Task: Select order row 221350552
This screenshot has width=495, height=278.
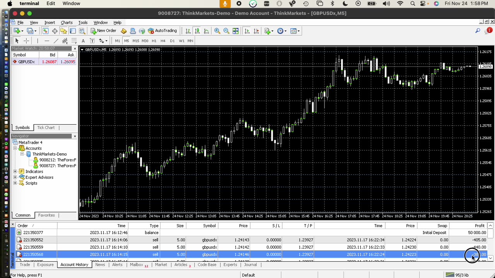Action: tap(252, 240)
